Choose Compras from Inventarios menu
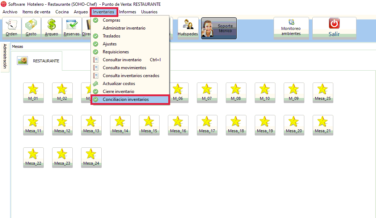 point(111,20)
